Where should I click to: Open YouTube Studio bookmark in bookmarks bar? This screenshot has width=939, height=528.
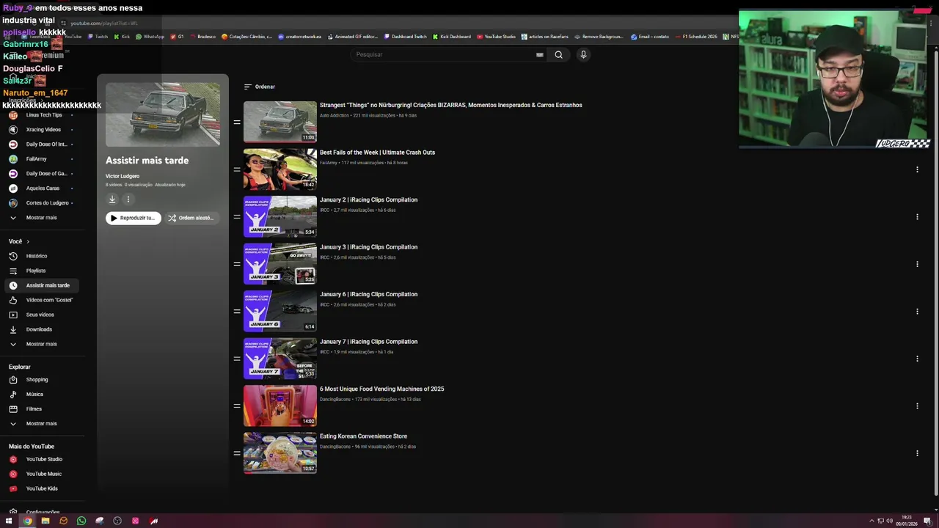coord(496,37)
